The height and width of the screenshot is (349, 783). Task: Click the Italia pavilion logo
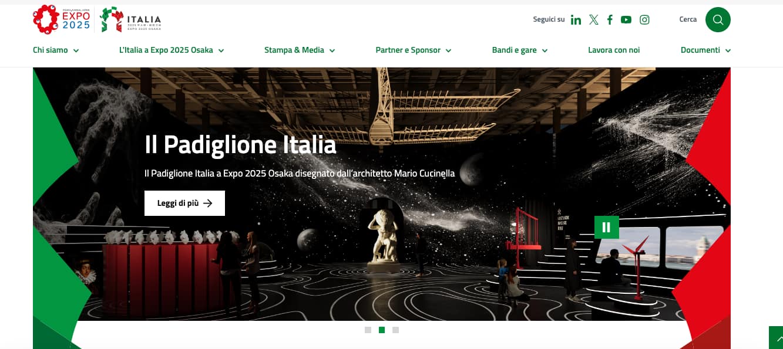coord(130,19)
